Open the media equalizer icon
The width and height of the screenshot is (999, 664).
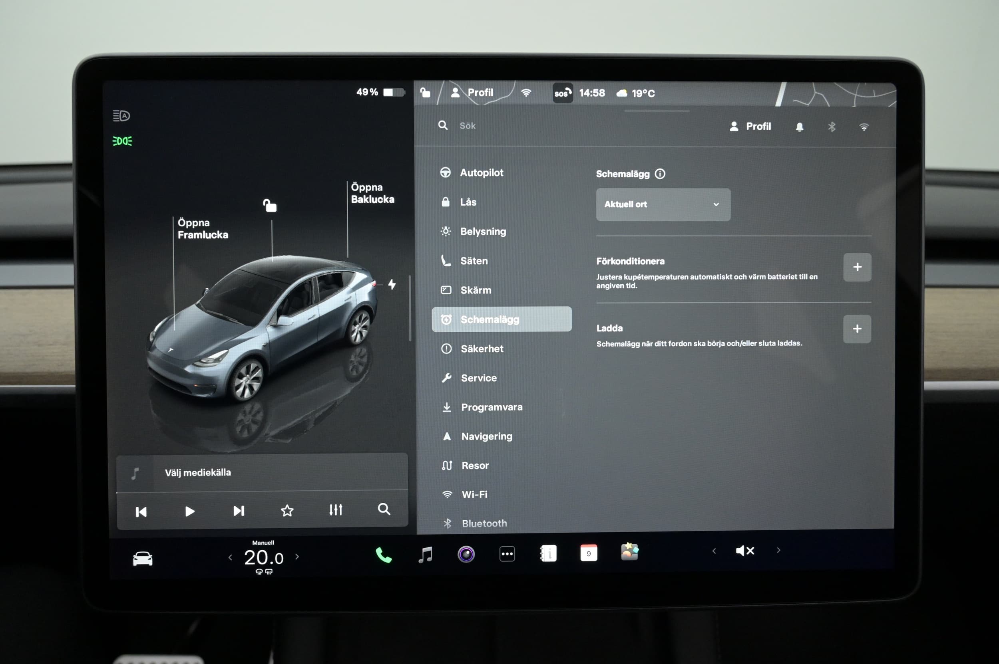coord(336,510)
